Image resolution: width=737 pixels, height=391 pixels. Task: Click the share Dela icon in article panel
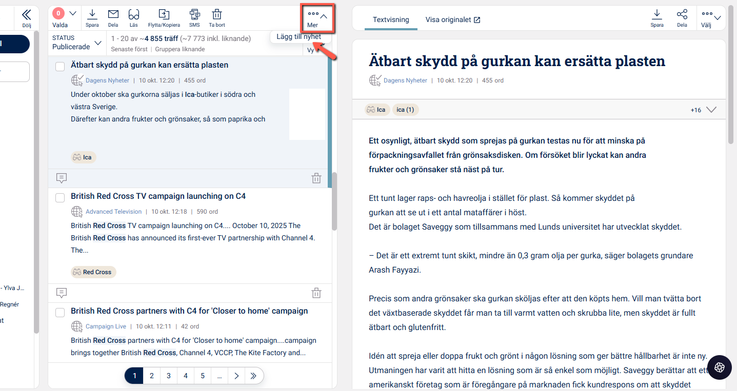coord(682,18)
